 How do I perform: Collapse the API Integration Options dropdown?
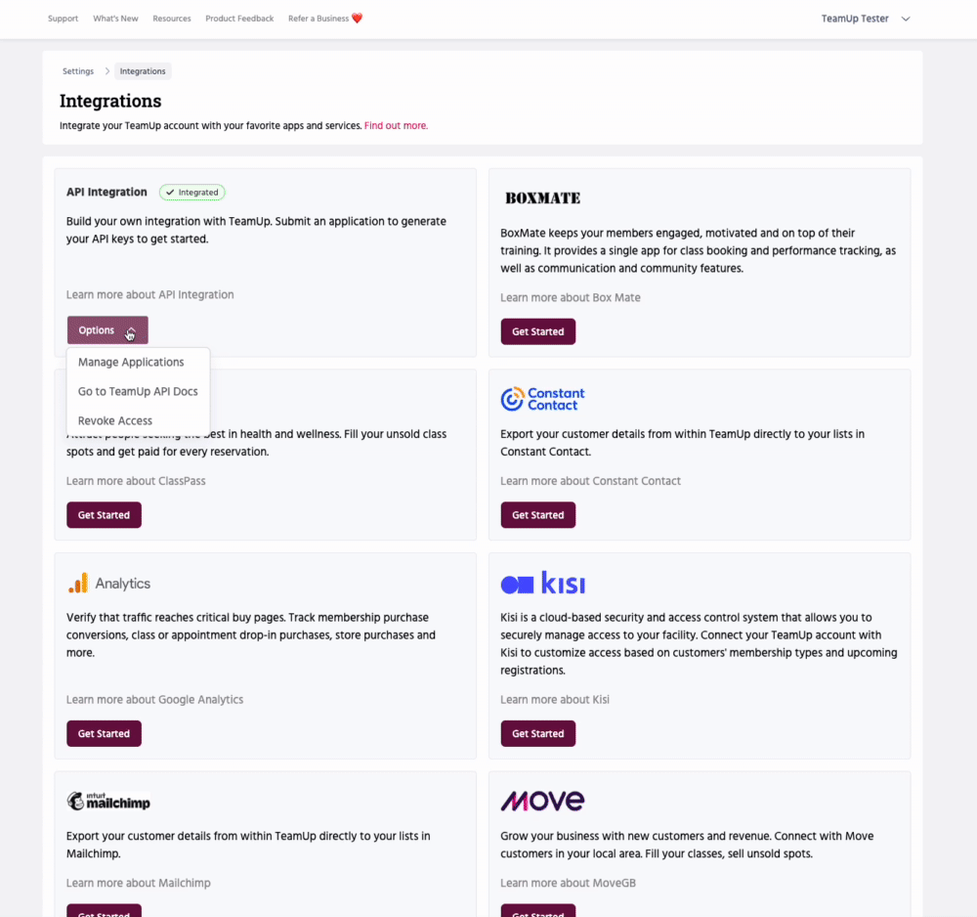click(x=107, y=330)
